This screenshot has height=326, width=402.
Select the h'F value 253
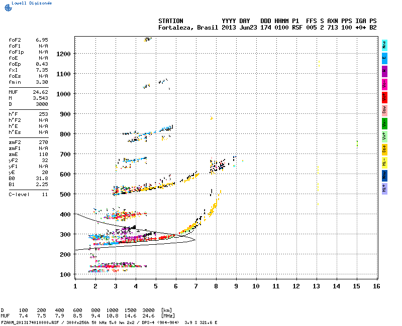click(x=44, y=114)
